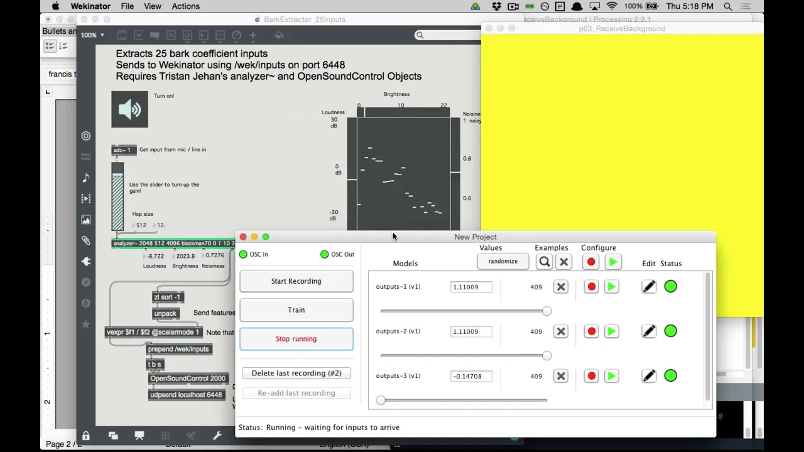Open the paint bucket Format tool in Max
Image resolution: width=804 pixels, height=452 pixels.
click(x=279, y=35)
